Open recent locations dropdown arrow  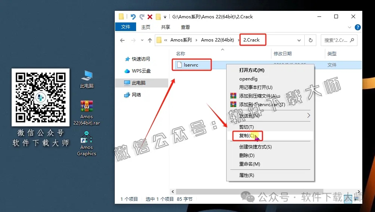(x=142, y=40)
